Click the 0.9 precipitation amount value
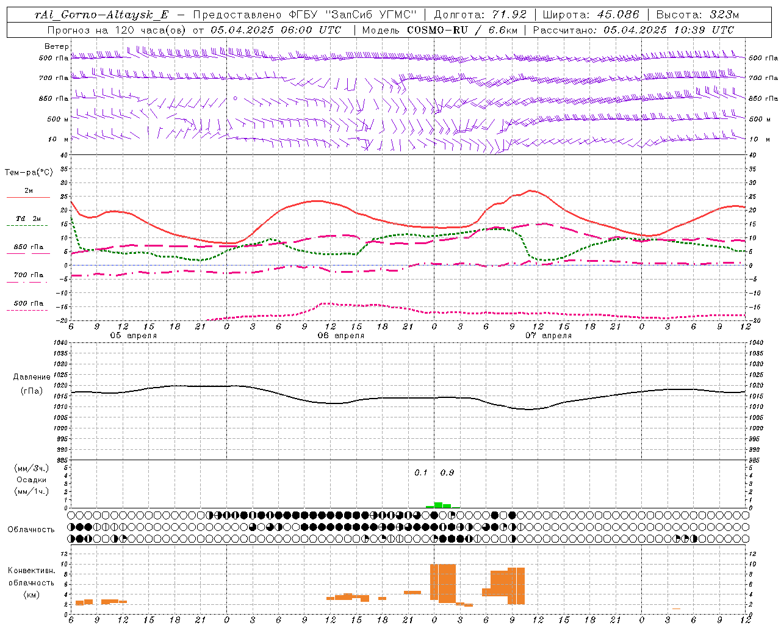The image size is (781, 625). click(447, 473)
